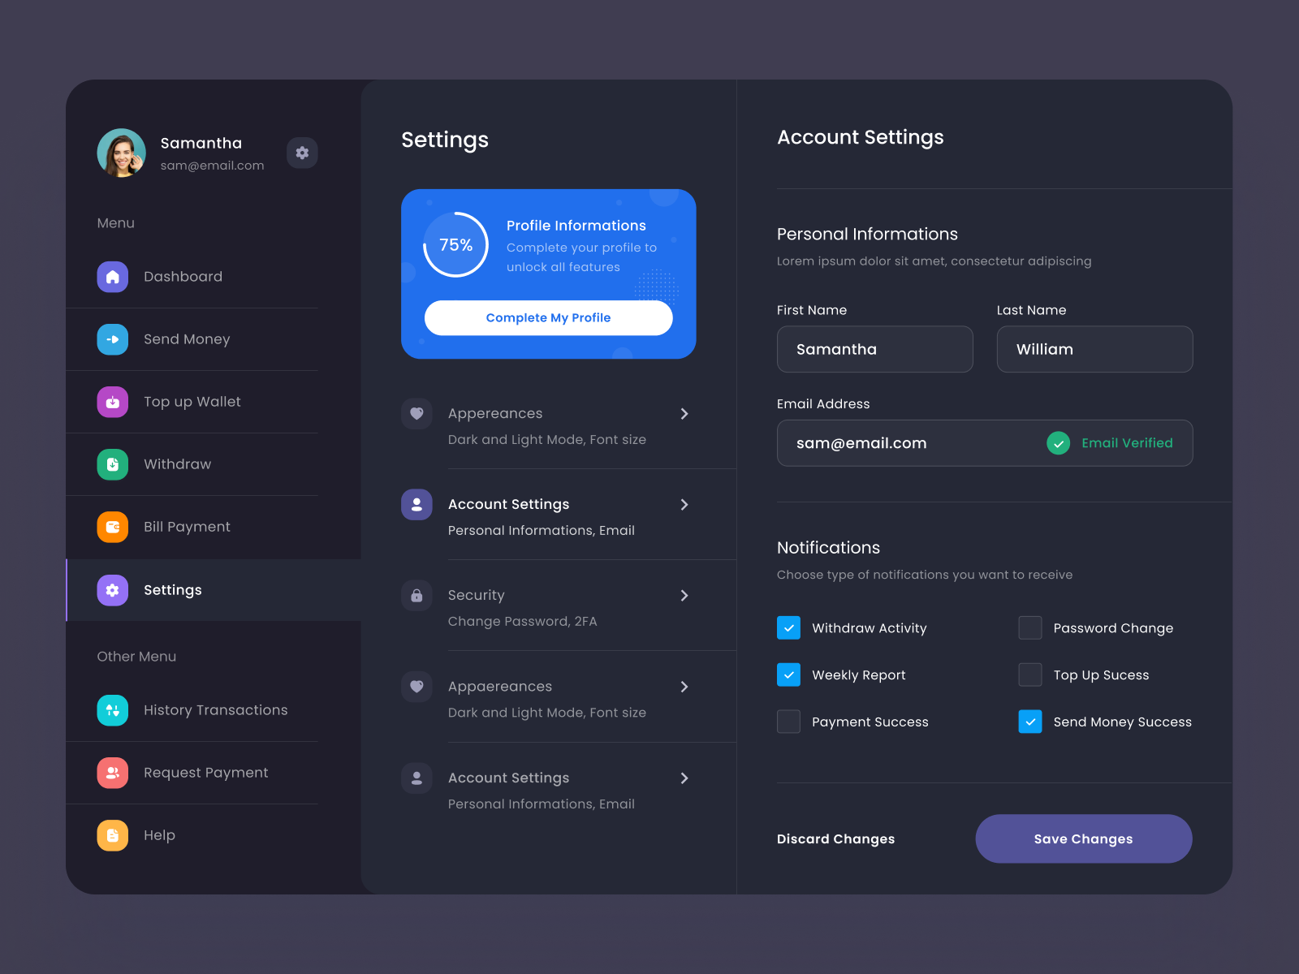Open the gear icon beside Samantha's name

pos(302,153)
